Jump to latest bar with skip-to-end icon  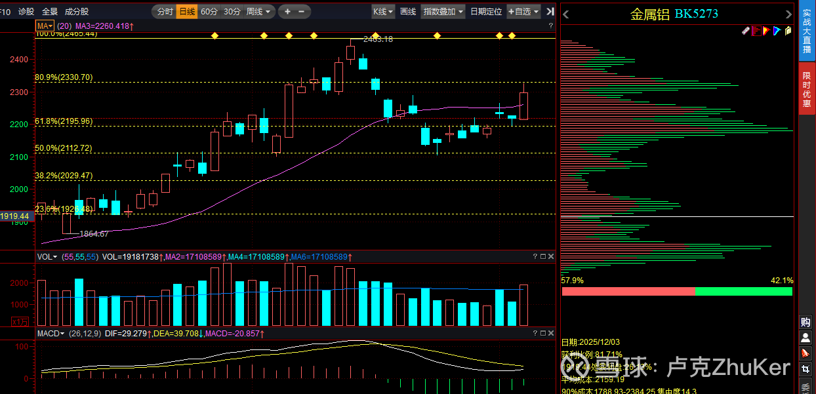pyautogui.click(x=549, y=12)
